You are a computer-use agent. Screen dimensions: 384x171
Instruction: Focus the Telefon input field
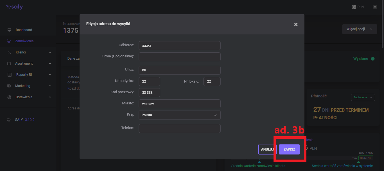(179, 128)
